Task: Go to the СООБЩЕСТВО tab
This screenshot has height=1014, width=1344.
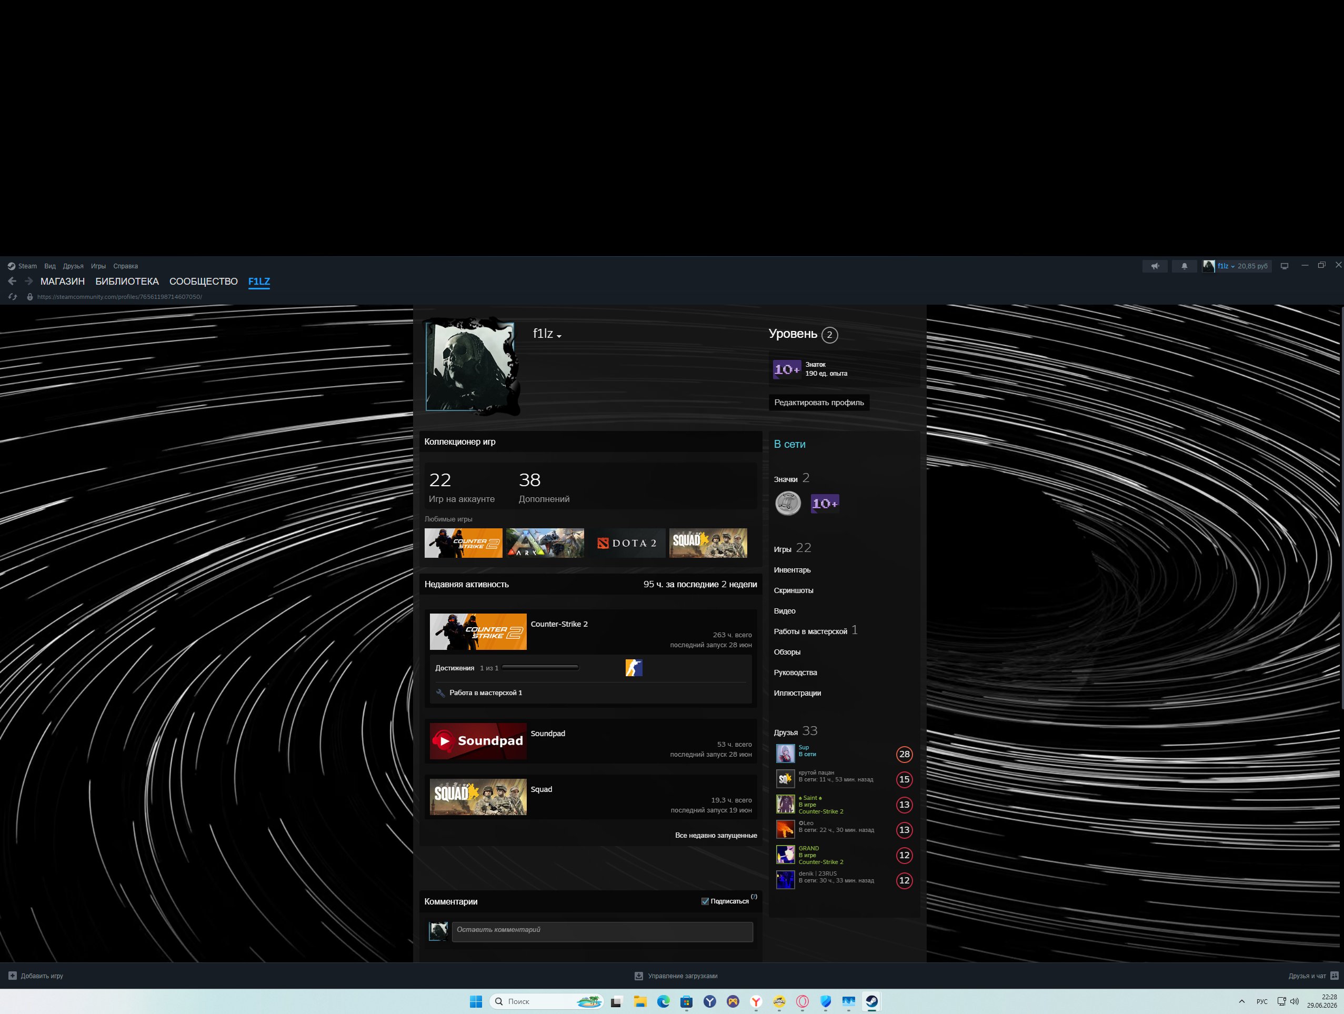Action: (x=204, y=282)
